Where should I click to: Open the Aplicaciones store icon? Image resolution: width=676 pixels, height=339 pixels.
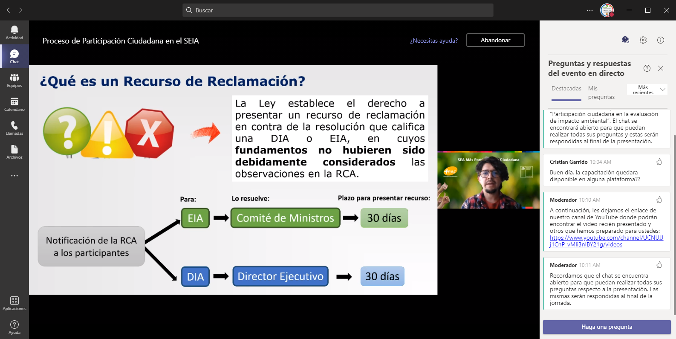coord(14,303)
